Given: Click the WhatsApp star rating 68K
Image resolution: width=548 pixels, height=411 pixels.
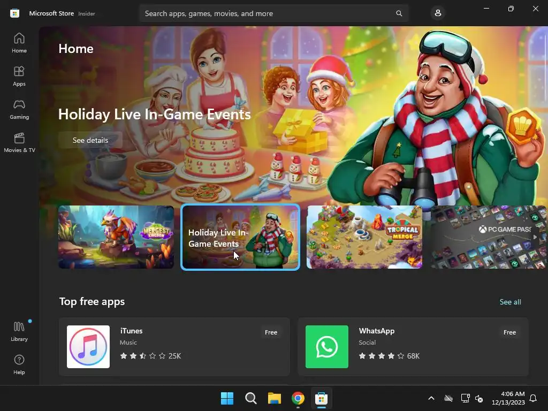Looking at the screenshot, I should point(389,356).
